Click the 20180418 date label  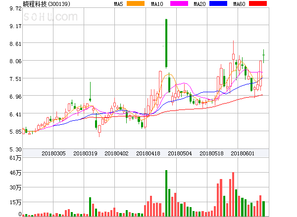[148, 153]
